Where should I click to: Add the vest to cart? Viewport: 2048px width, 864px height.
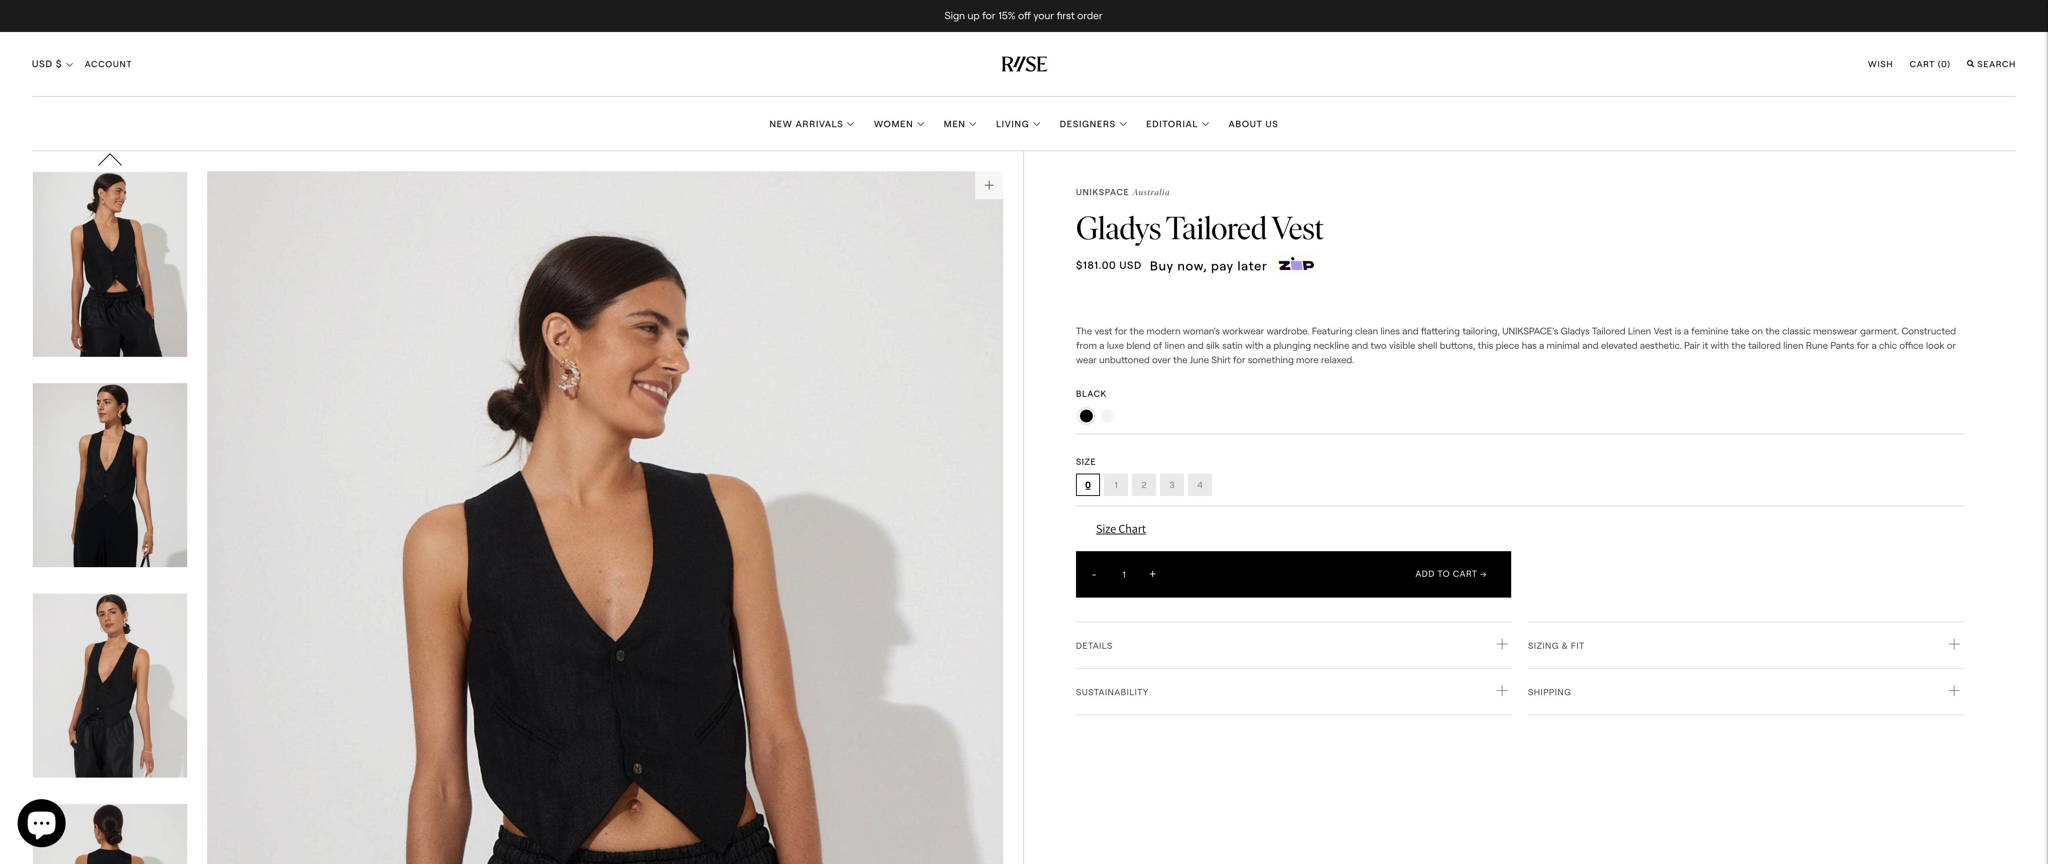[1450, 574]
